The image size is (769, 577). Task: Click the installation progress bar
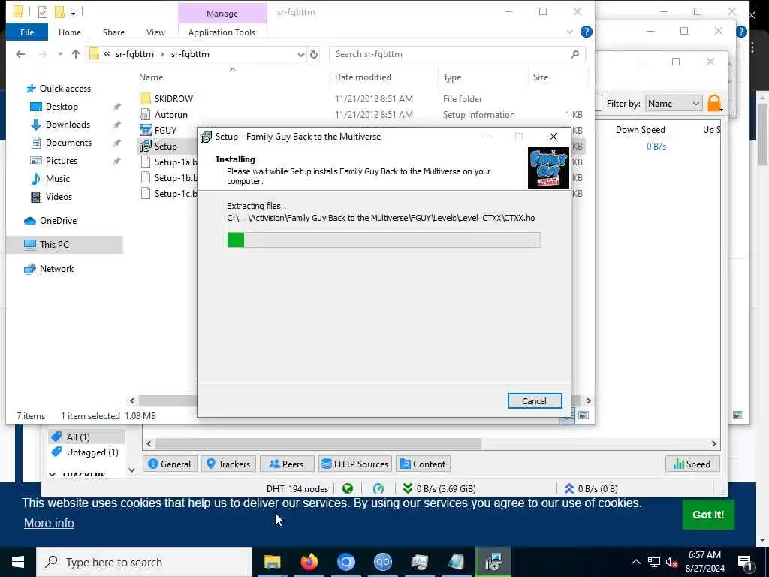384,240
